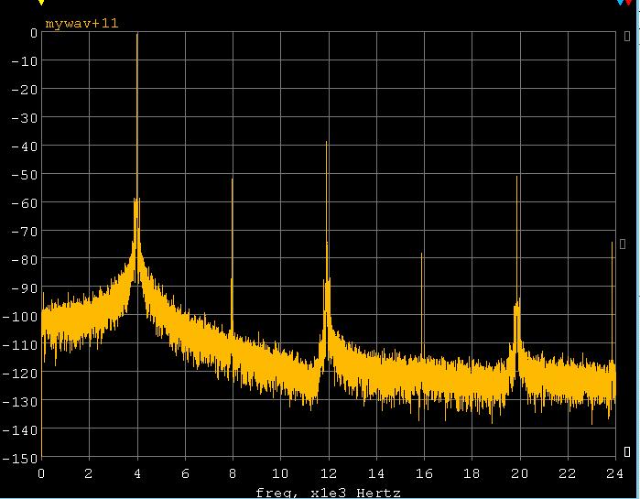Click the 4 tick label on frequency axis

137,473
